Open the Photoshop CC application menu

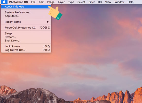point(19,2)
